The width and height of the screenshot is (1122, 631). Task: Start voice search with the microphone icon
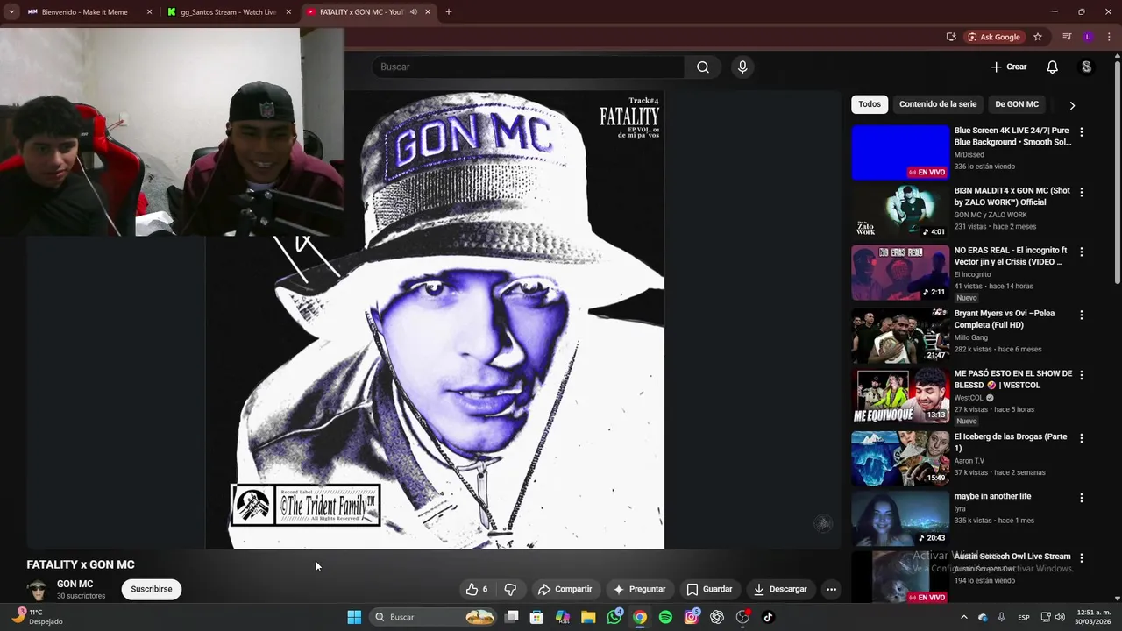(x=742, y=67)
